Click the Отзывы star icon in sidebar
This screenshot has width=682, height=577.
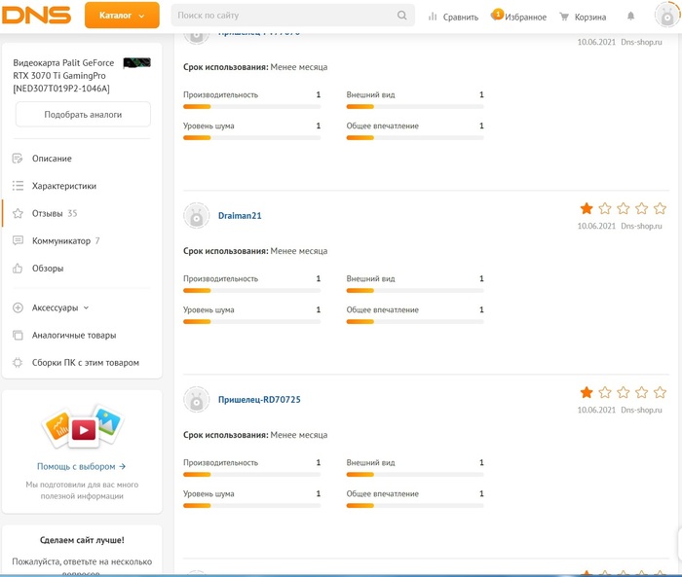pyautogui.click(x=18, y=213)
